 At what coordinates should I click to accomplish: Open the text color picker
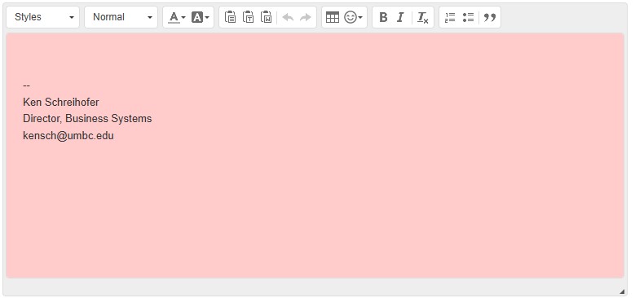(177, 17)
